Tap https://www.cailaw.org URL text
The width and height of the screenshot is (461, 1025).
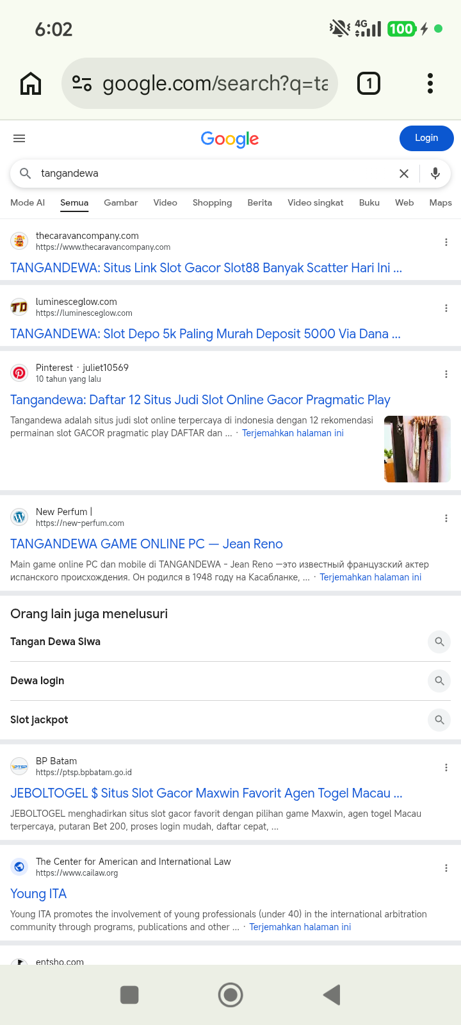point(77,873)
